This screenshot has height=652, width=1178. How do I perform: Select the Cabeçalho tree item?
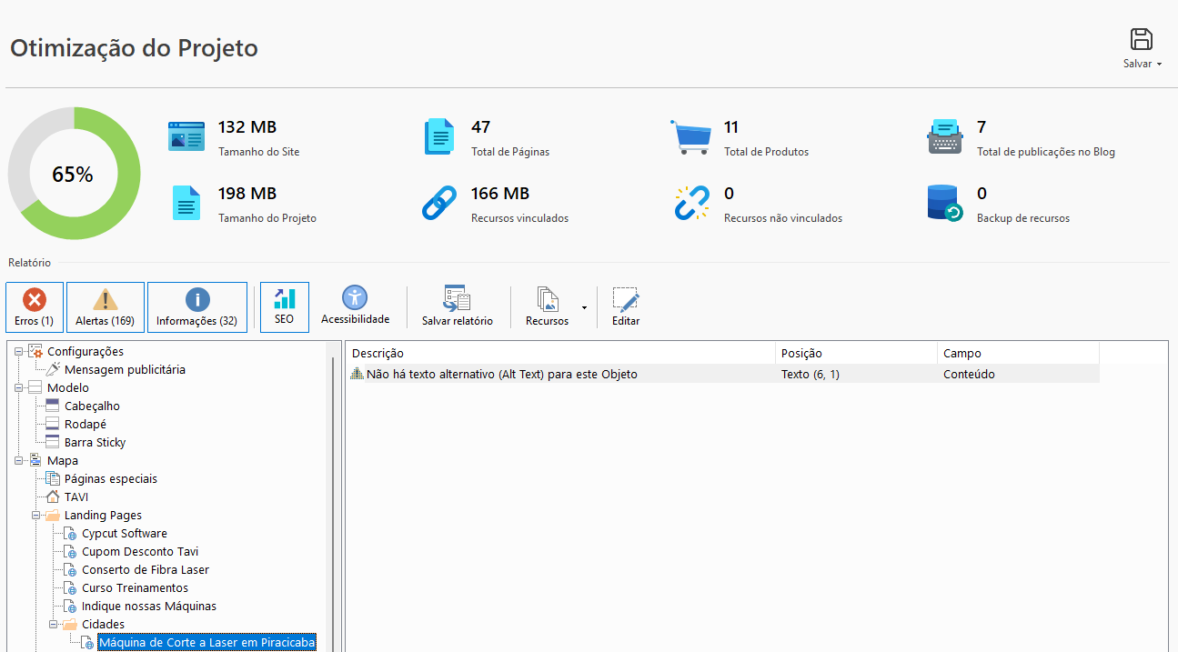tap(92, 406)
